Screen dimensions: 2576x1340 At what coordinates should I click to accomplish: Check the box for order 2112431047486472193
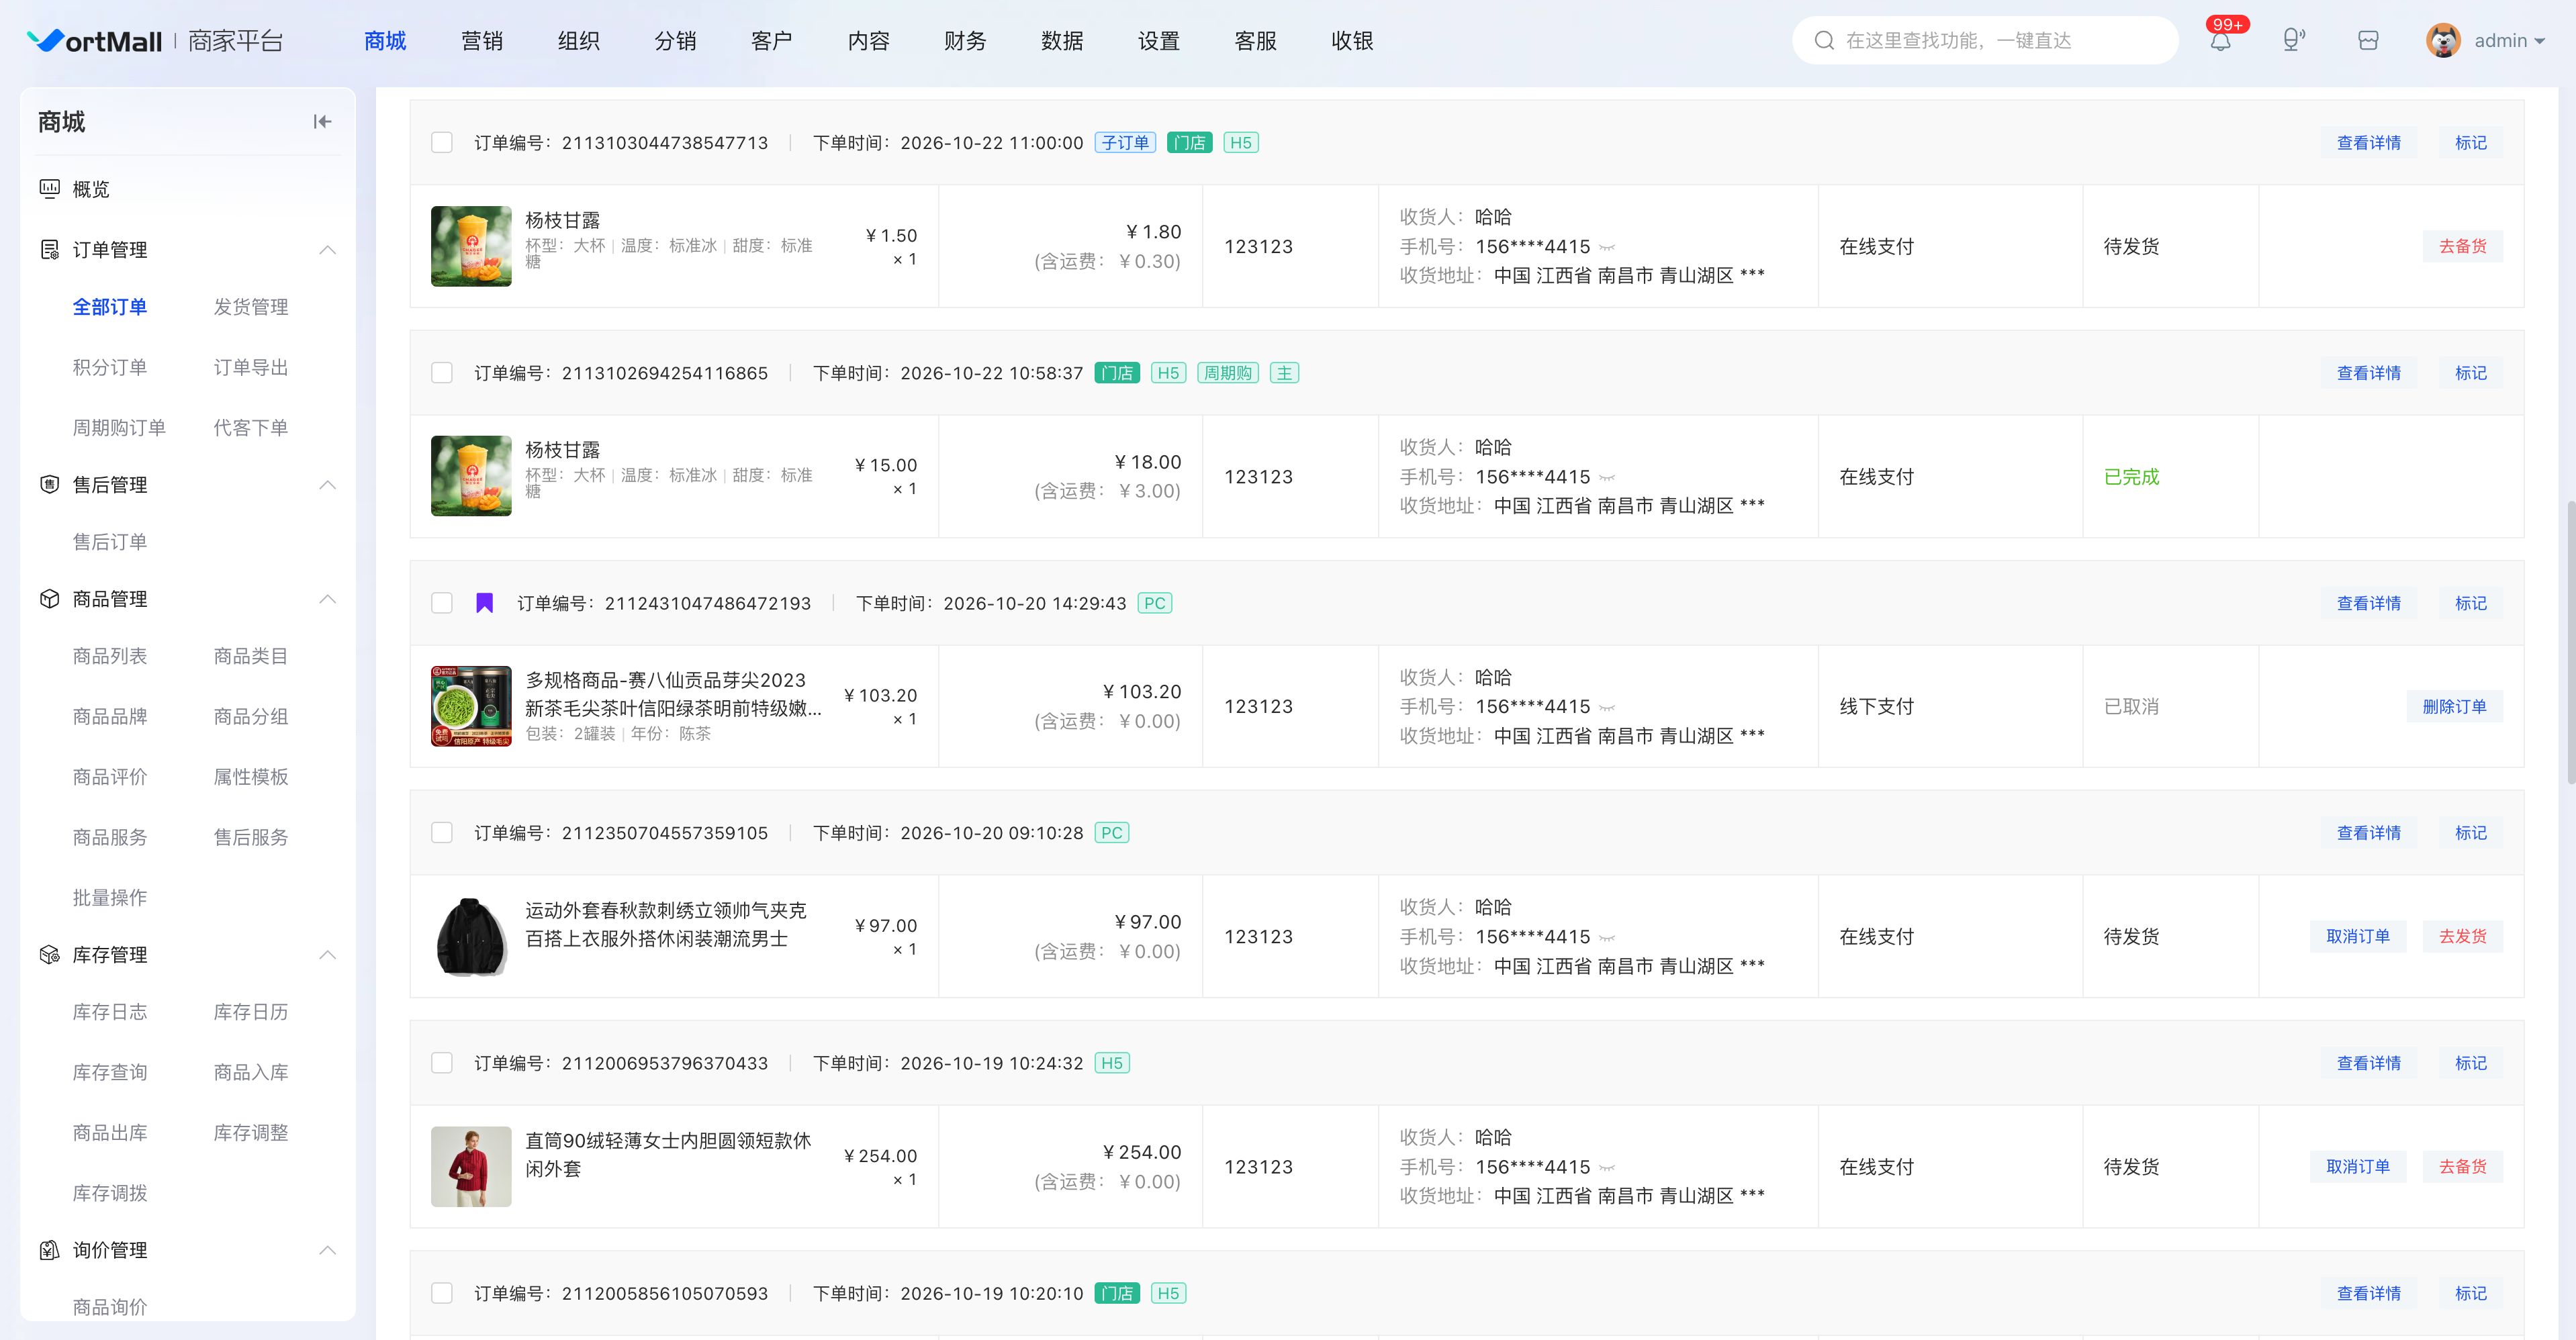pyautogui.click(x=442, y=603)
